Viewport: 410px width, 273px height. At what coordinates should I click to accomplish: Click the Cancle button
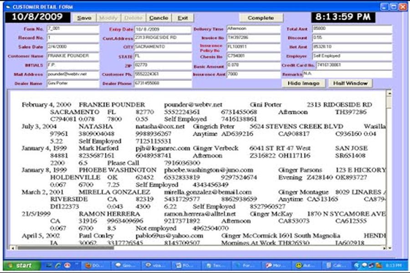(159, 18)
